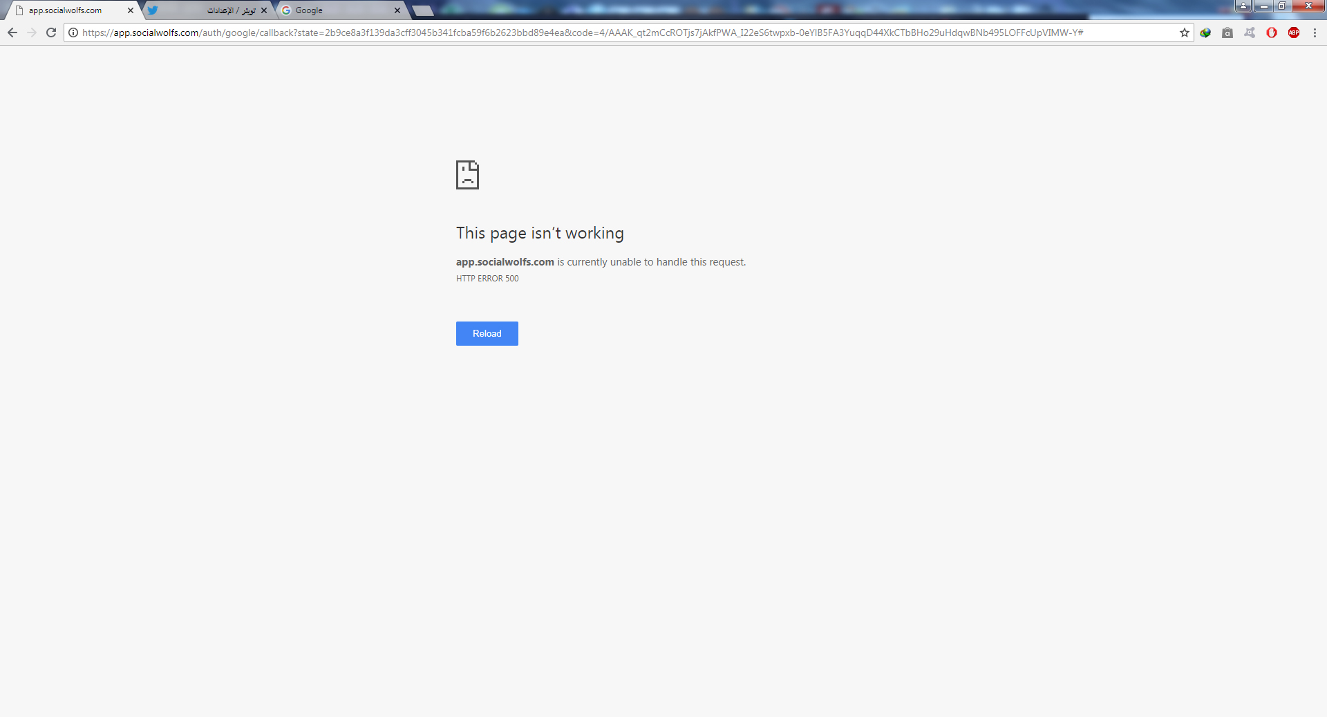1327x717 pixels.
Task: Go back to the previous page
Action: tap(12, 32)
